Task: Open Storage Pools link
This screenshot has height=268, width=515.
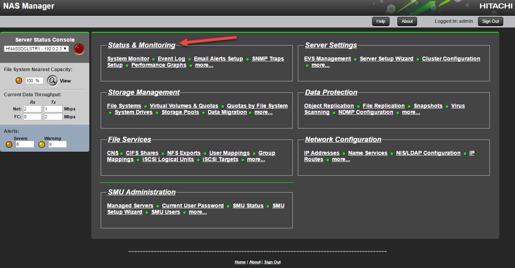Action: [x=180, y=112]
